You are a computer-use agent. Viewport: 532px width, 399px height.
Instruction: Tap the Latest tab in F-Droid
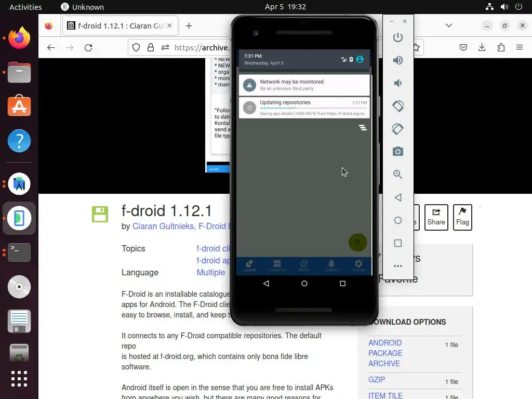250,265
